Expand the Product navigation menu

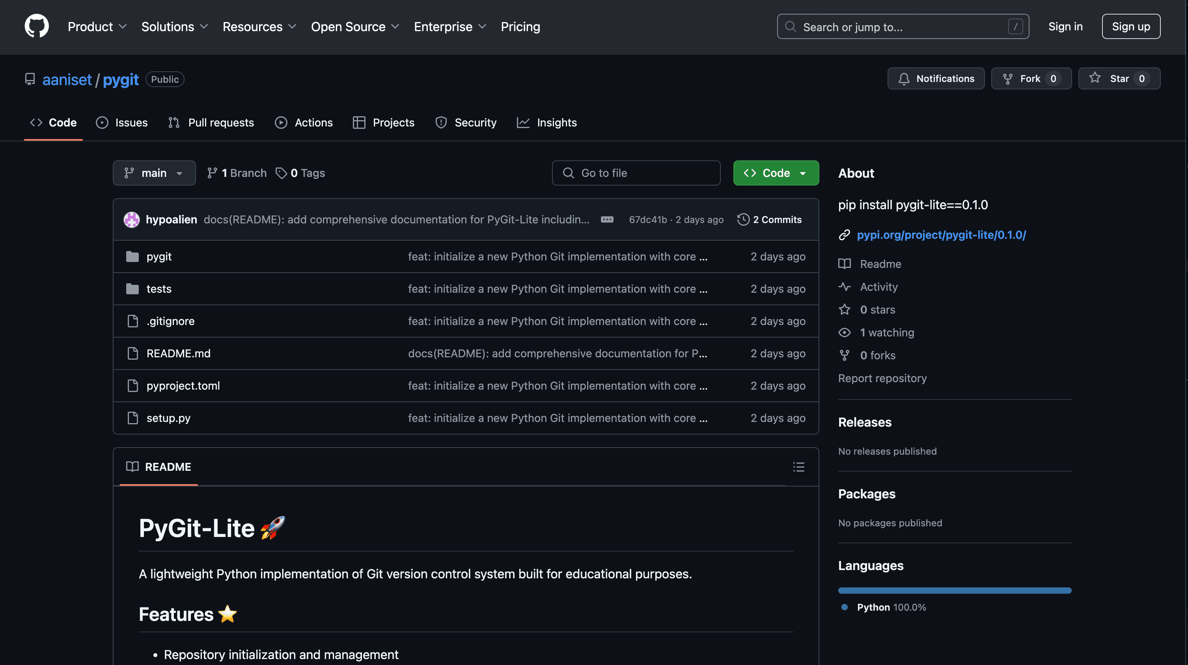[x=97, y=27]
